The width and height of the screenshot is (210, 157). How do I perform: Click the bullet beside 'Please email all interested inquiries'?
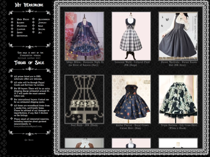click(x=12, y=119)
